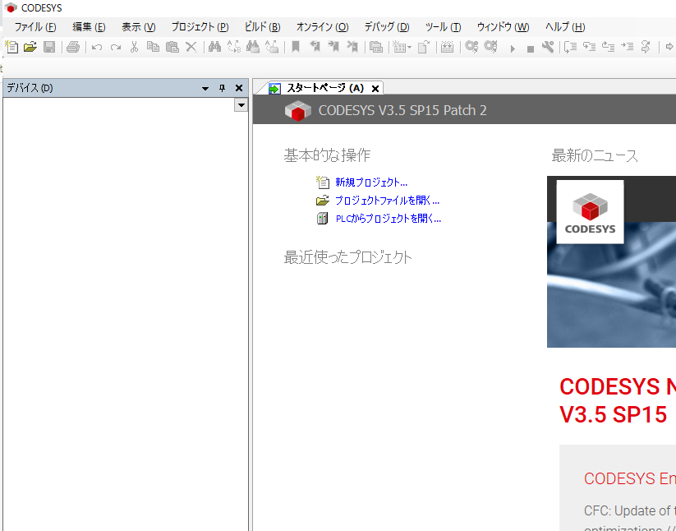Click the CODESYS news banner image
Screen dimensions: 676x531
coord(611,261)
